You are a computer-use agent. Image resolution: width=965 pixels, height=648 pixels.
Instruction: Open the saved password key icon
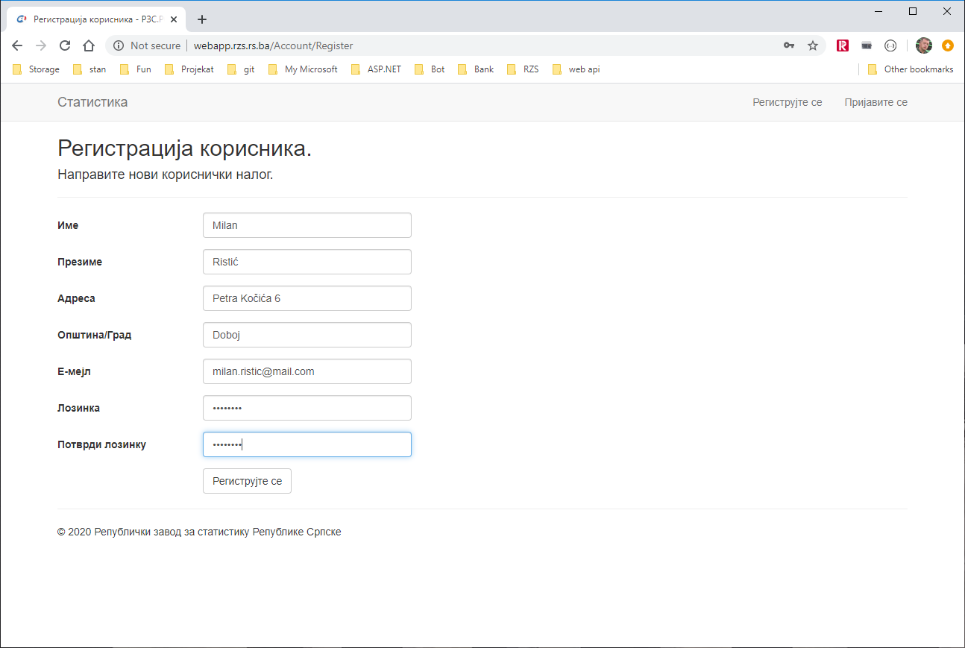click(x=789, y=45)
